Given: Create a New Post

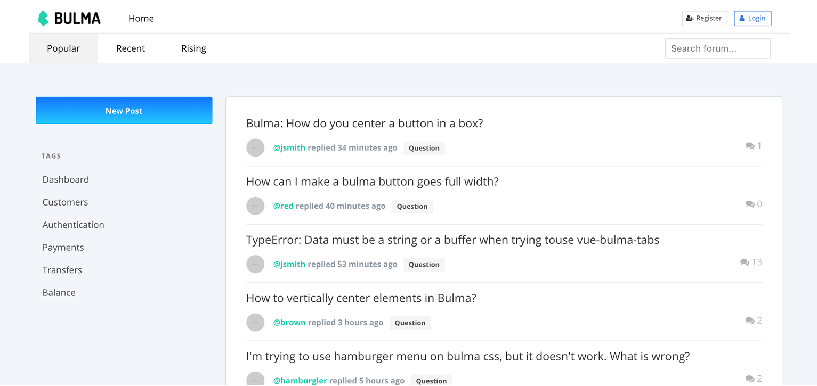Looking at the screenshot, I should click(124, 111).
